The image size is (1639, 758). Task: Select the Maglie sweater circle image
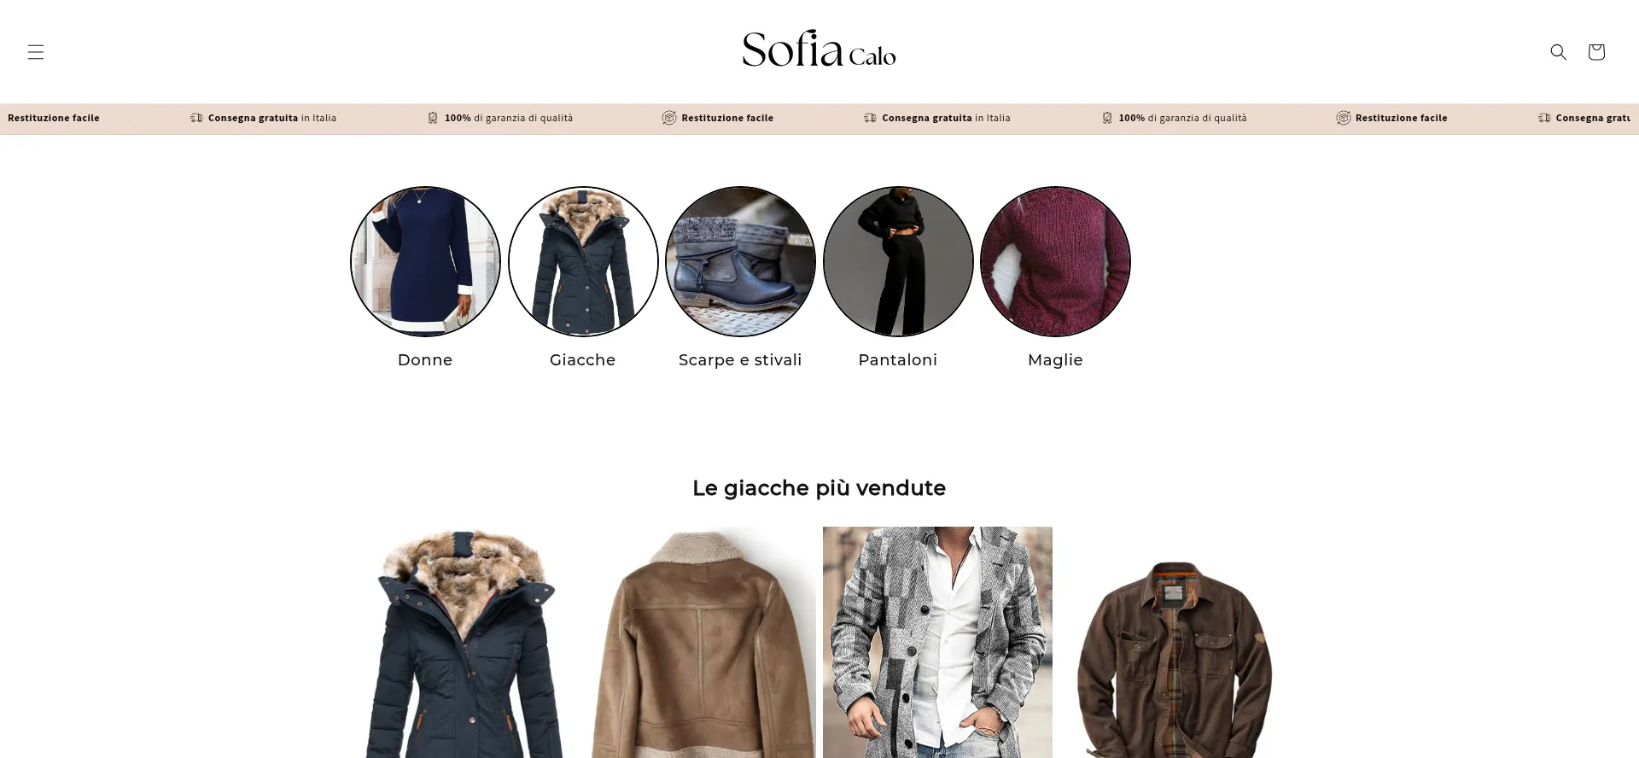pos(1055,261)
